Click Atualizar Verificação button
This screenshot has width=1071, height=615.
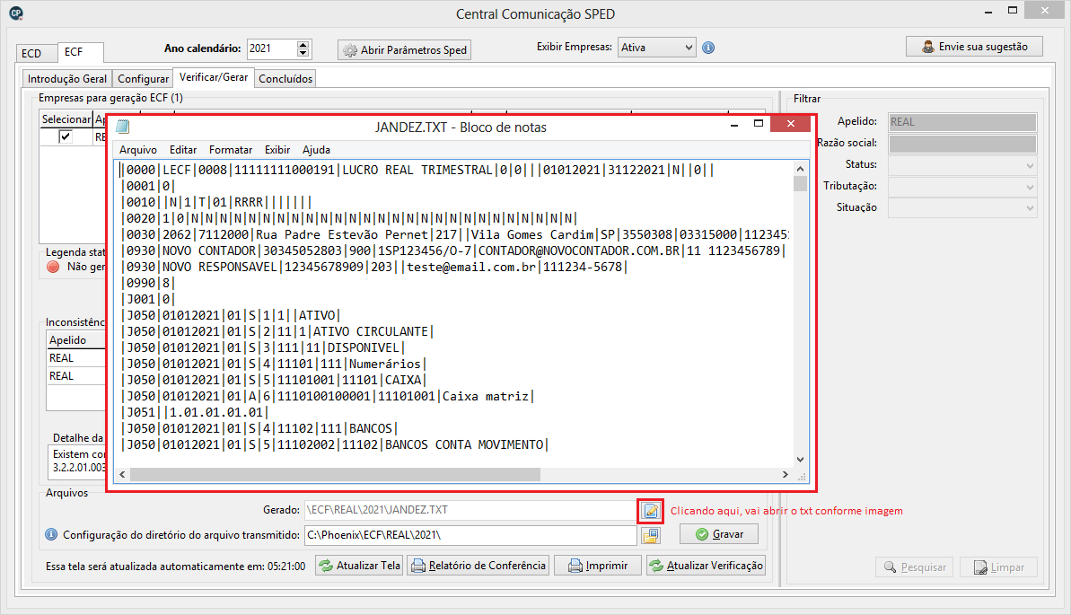point(706,566)
